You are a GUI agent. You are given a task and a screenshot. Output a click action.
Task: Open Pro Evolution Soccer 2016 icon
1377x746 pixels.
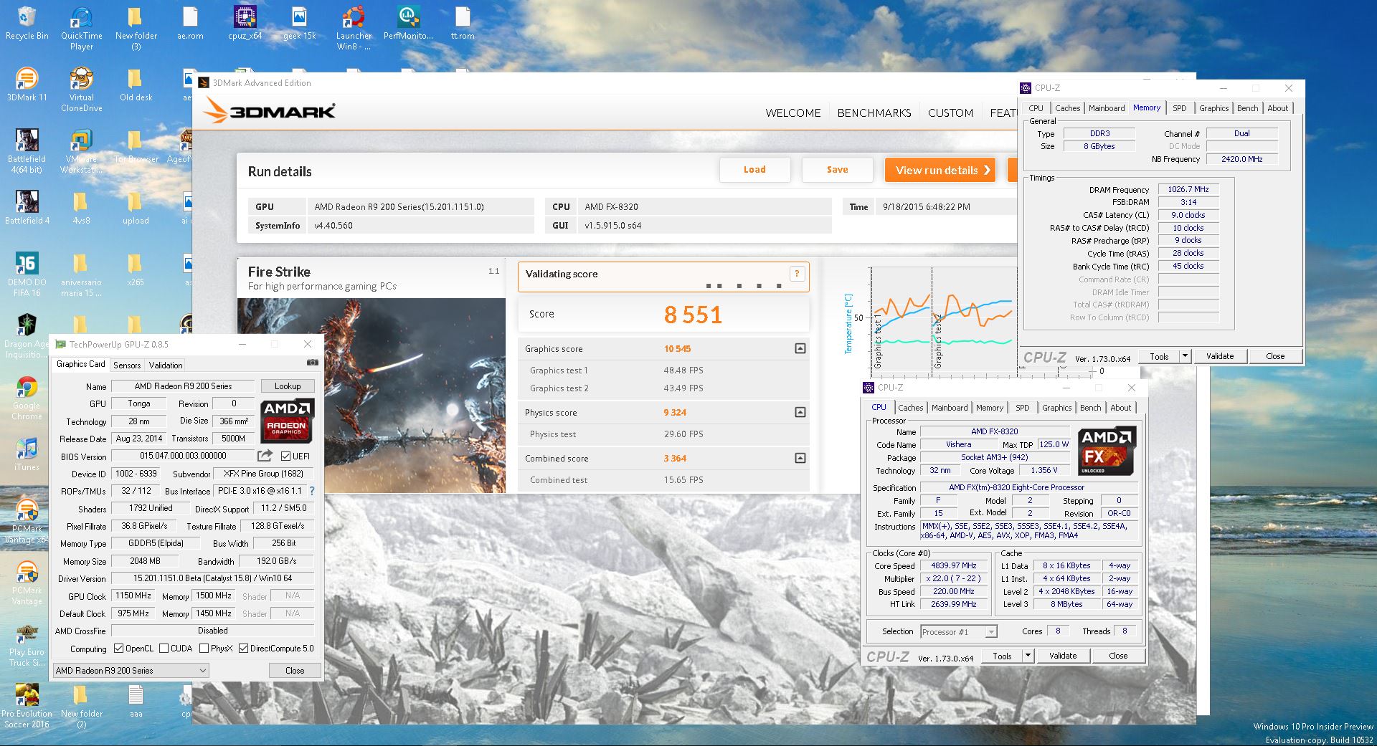(x=27, y=706)
